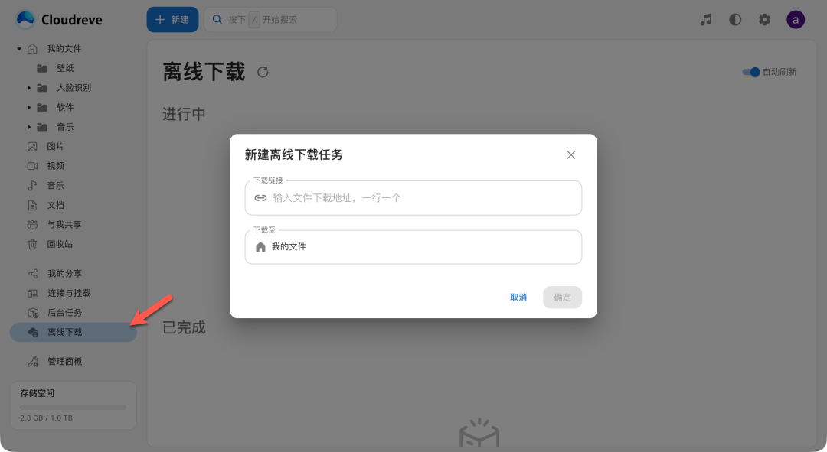Toggle dark mode theme icon
Viewport: 827px width, 452px height.
pyautogui.click(x=735, y=20)
